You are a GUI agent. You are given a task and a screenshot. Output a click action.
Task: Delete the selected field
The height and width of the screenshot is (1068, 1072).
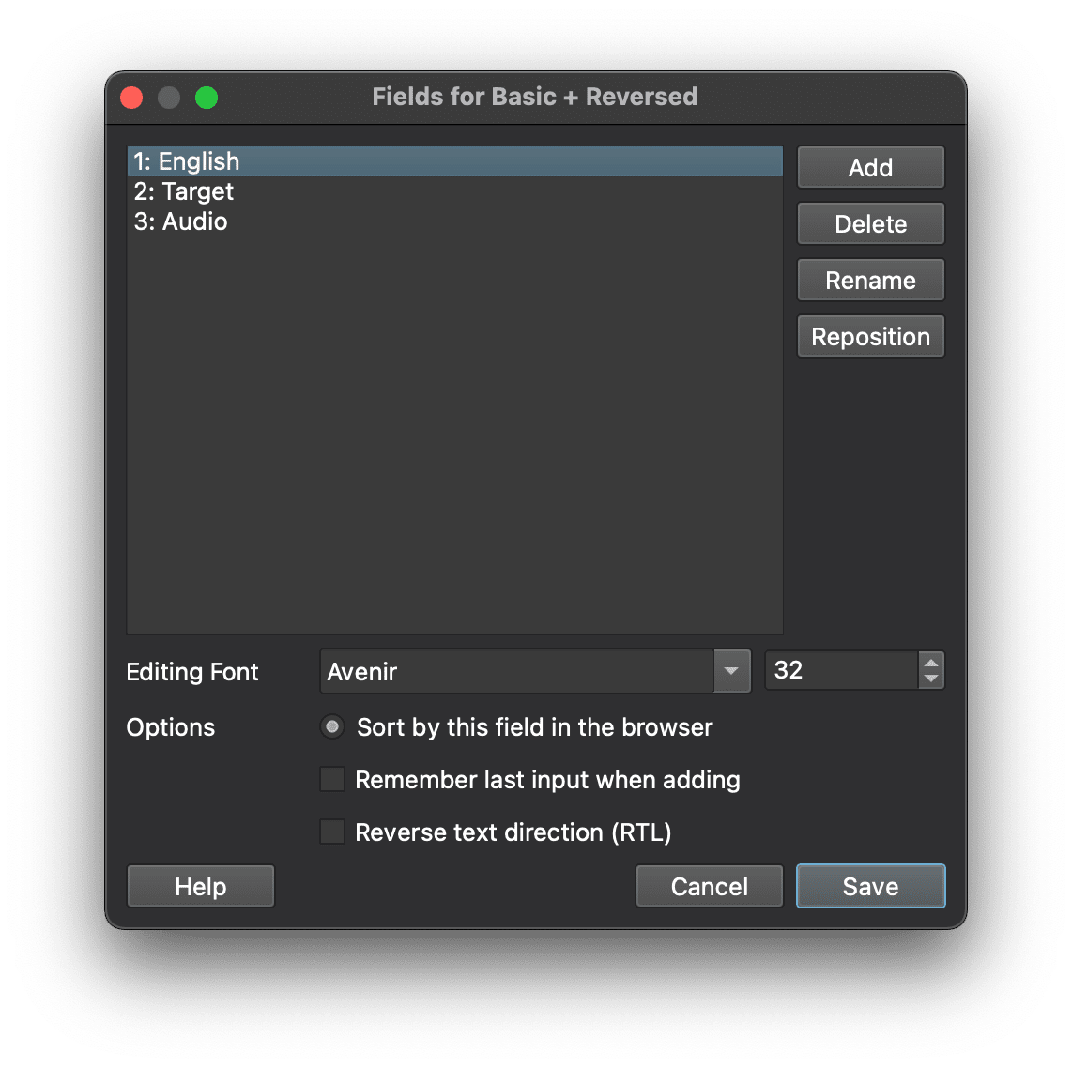[870, 223]
